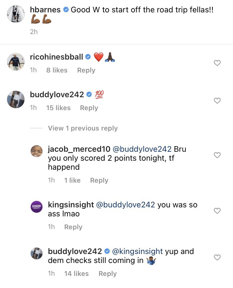Screen dimensions: 233x288
Task: View the 15 likes on buddylove242's comment
Action: (58, 108)
